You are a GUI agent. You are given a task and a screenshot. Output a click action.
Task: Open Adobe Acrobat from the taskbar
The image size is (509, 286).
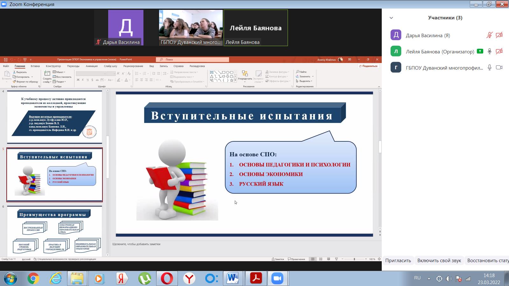tap(256, 278)
